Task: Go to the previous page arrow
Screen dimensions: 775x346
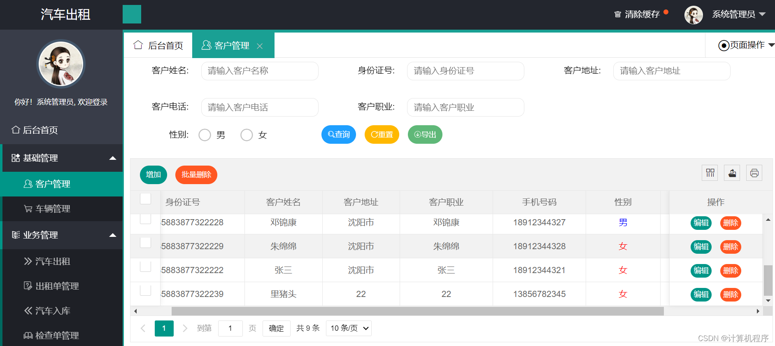Action: click(x=143, y=328)
